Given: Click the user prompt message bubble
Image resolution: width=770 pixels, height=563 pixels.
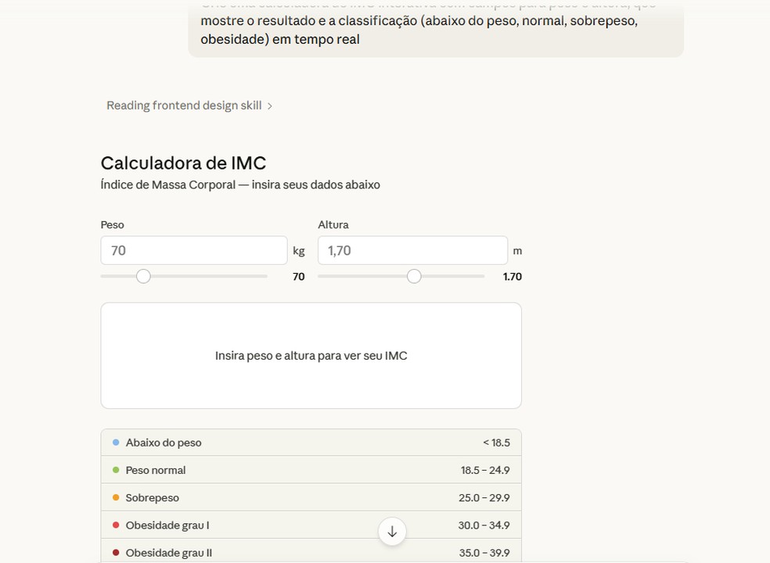Looking at the screenshot, I should pos(435,31).
